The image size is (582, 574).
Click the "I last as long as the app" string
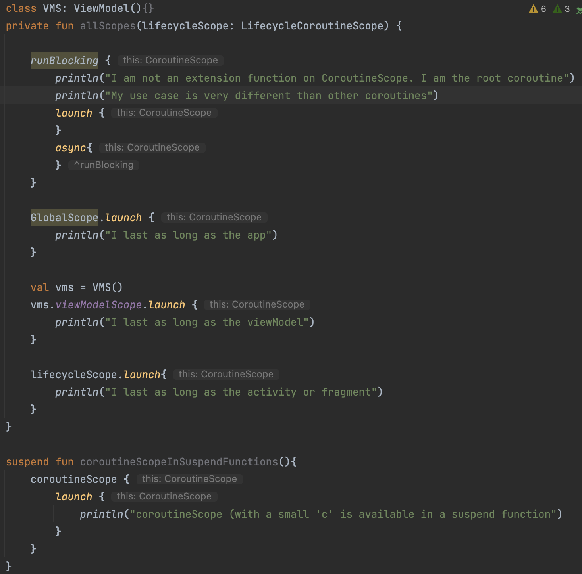pos(188,235)
